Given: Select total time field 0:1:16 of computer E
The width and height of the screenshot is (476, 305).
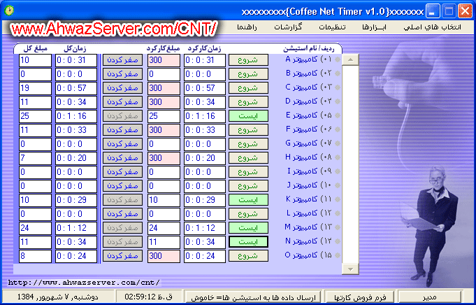Looking at the screenshot, I should click(76, 116).
